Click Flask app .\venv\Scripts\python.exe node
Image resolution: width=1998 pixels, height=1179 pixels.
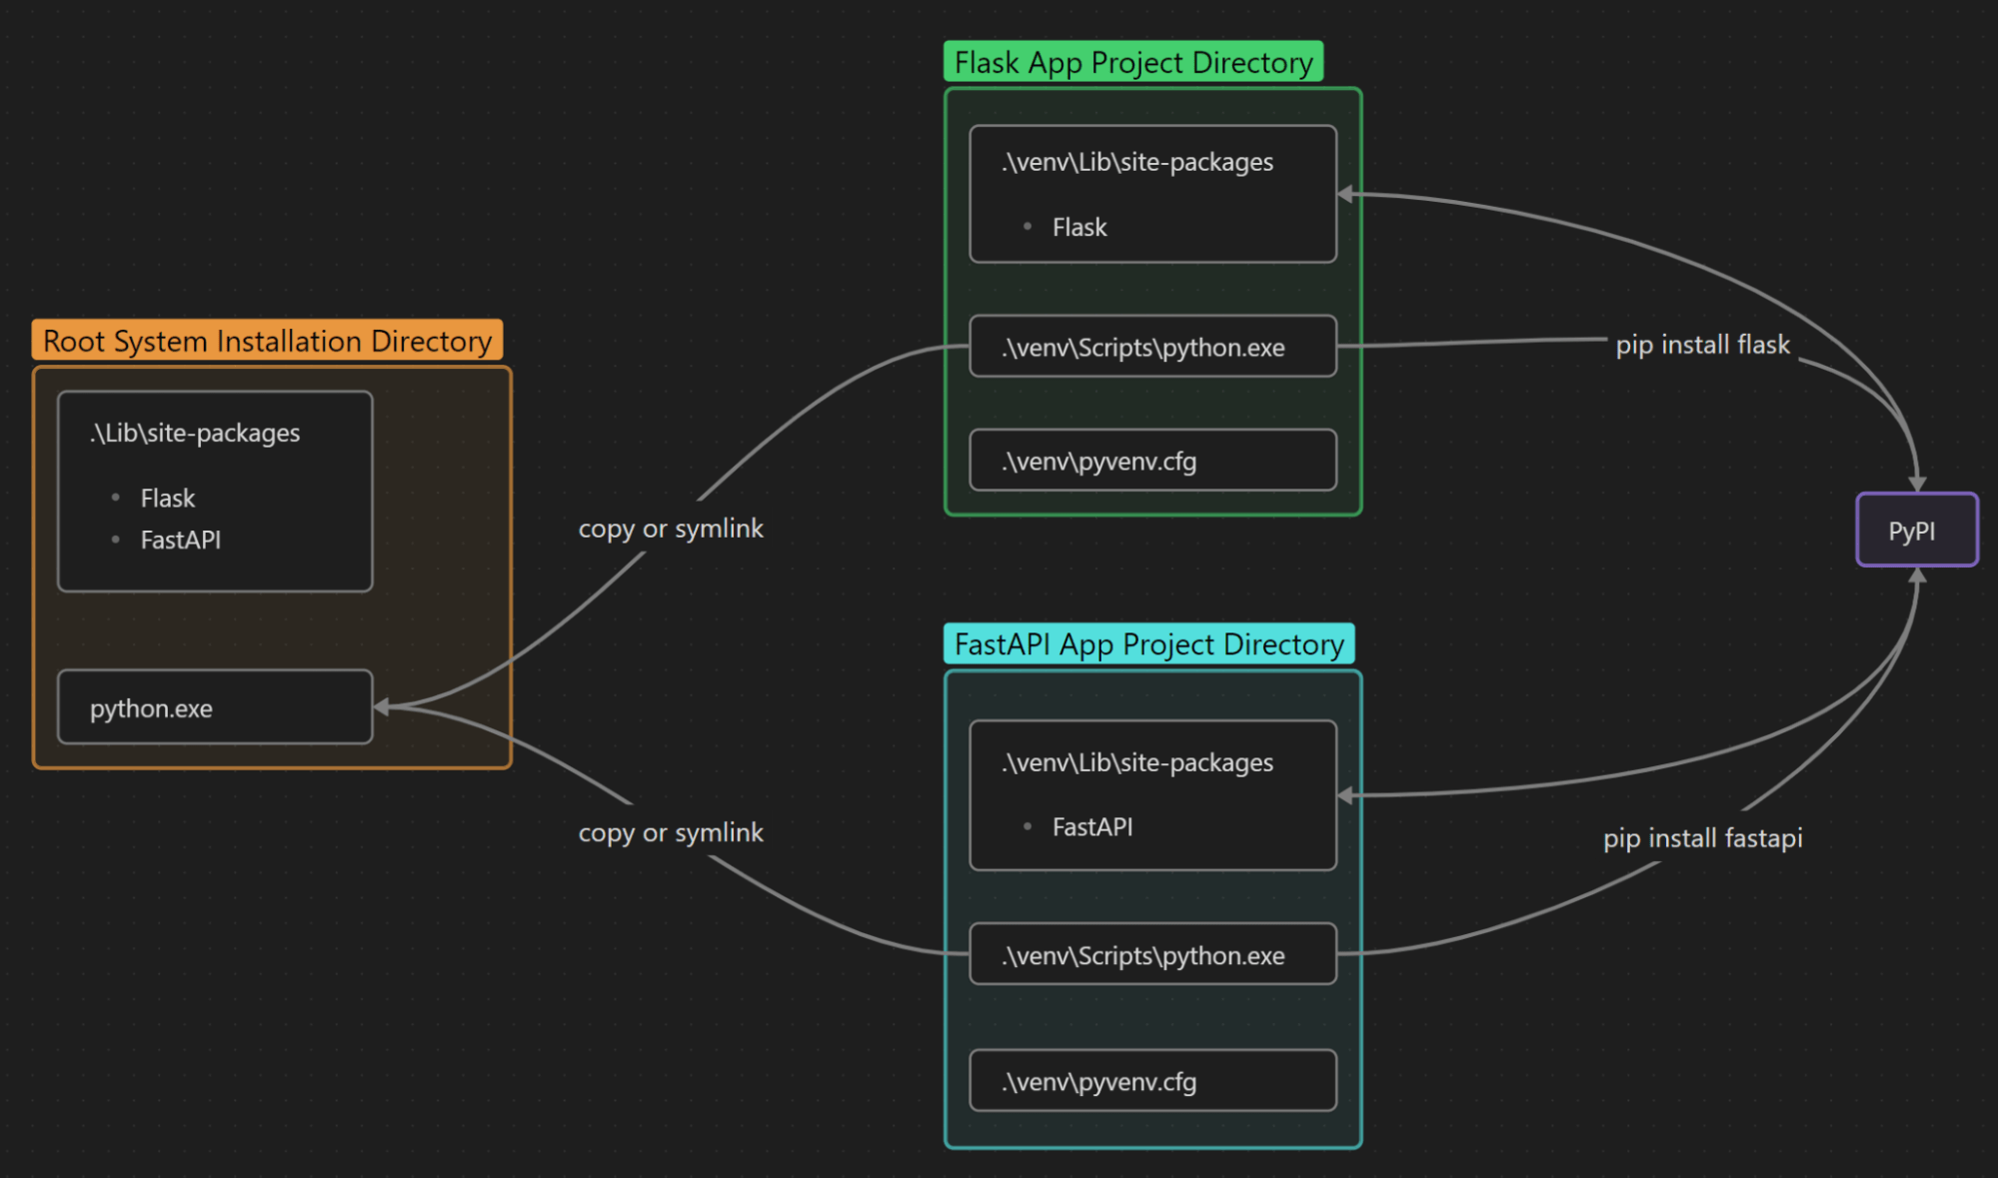pyautogui.click(x=1151, y=347)
